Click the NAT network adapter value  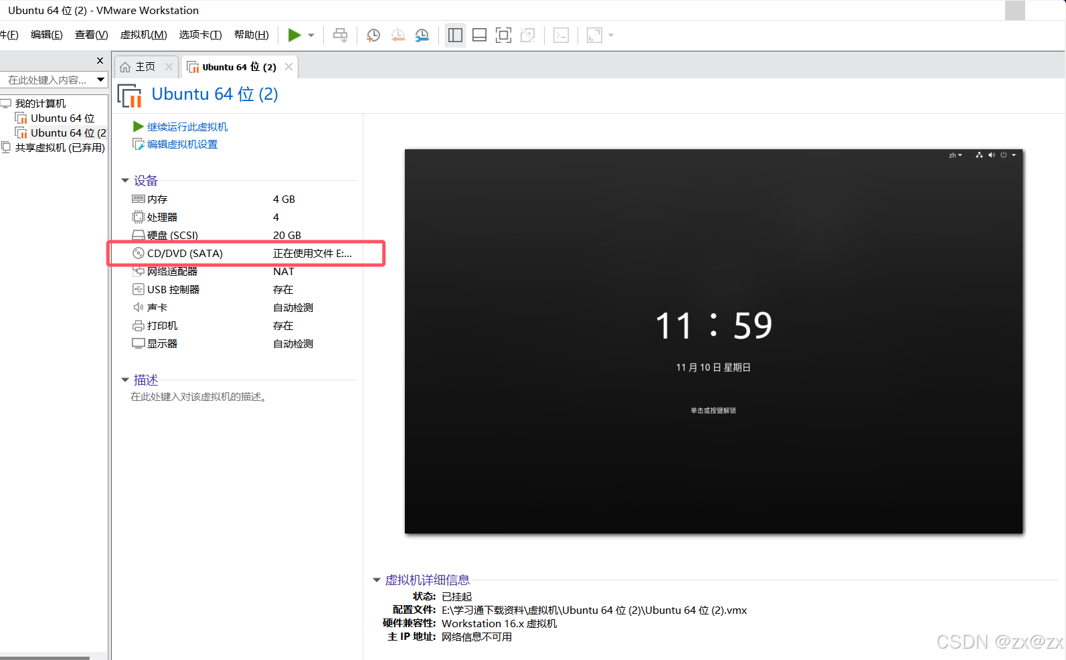pos(284,272)
